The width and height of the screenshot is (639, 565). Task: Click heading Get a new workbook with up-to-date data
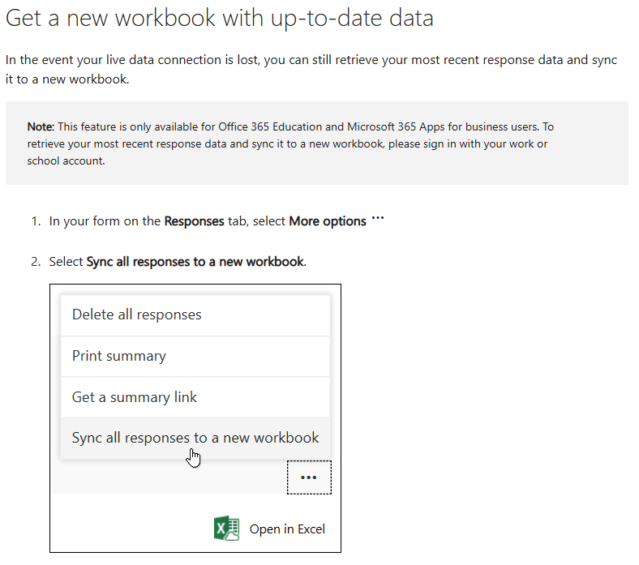tap(219, 19)
